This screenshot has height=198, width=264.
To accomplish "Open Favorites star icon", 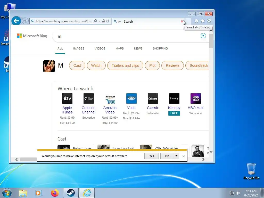I will [x=203, y=21].
